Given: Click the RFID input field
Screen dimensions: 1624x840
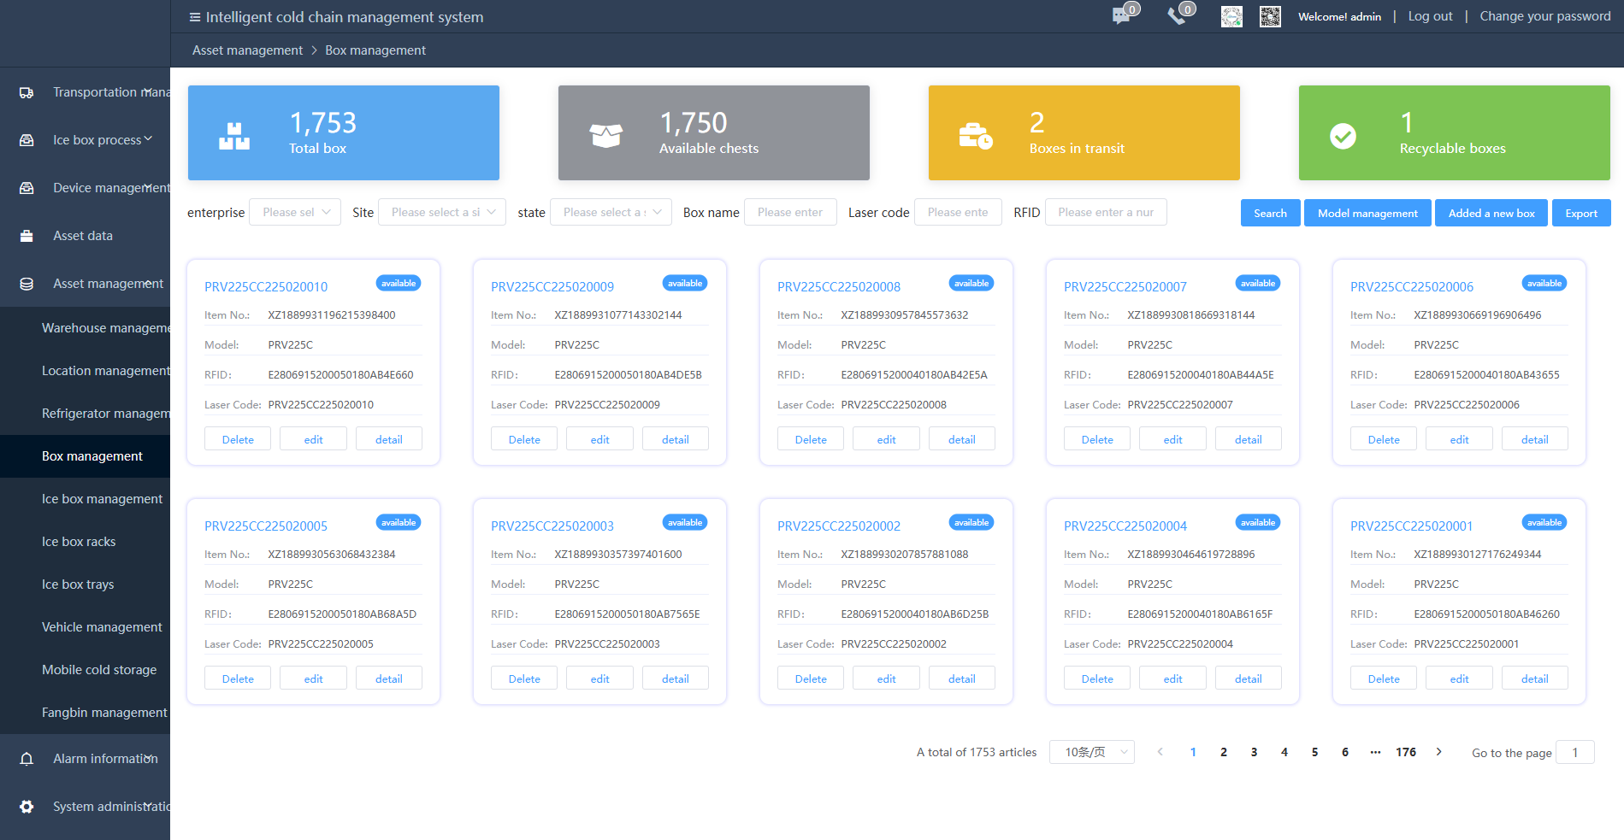Looking at the screenshot, I should pos(1105,212).
